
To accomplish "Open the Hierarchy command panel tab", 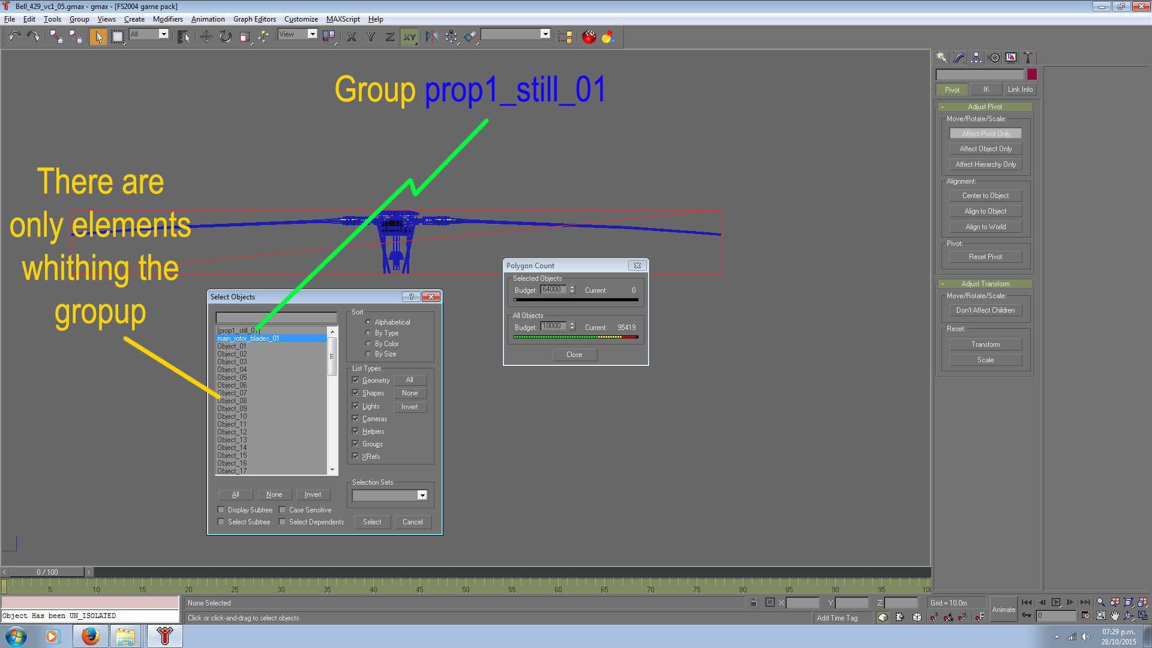I will [976, 58].
